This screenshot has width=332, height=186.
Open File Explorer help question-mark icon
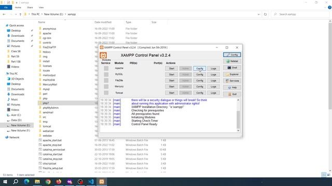point(329,7)
